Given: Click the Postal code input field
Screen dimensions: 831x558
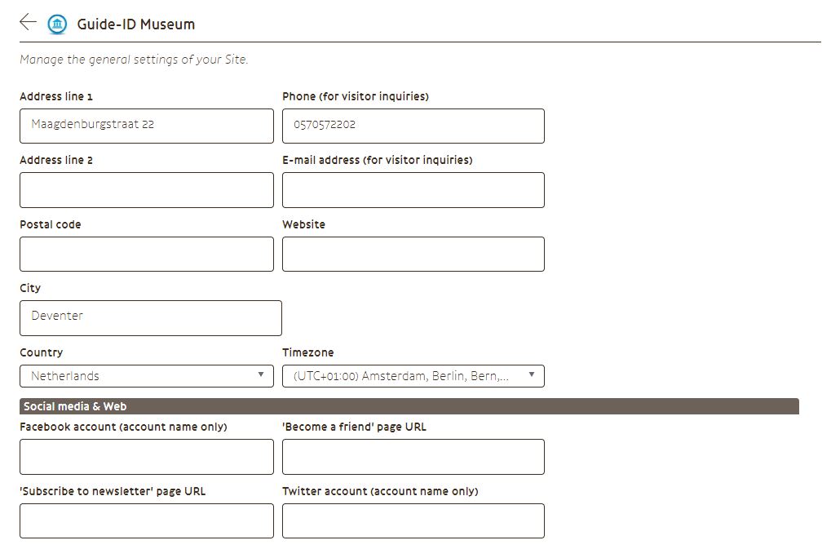Looking at the screenshot, I should coord(147,255).
